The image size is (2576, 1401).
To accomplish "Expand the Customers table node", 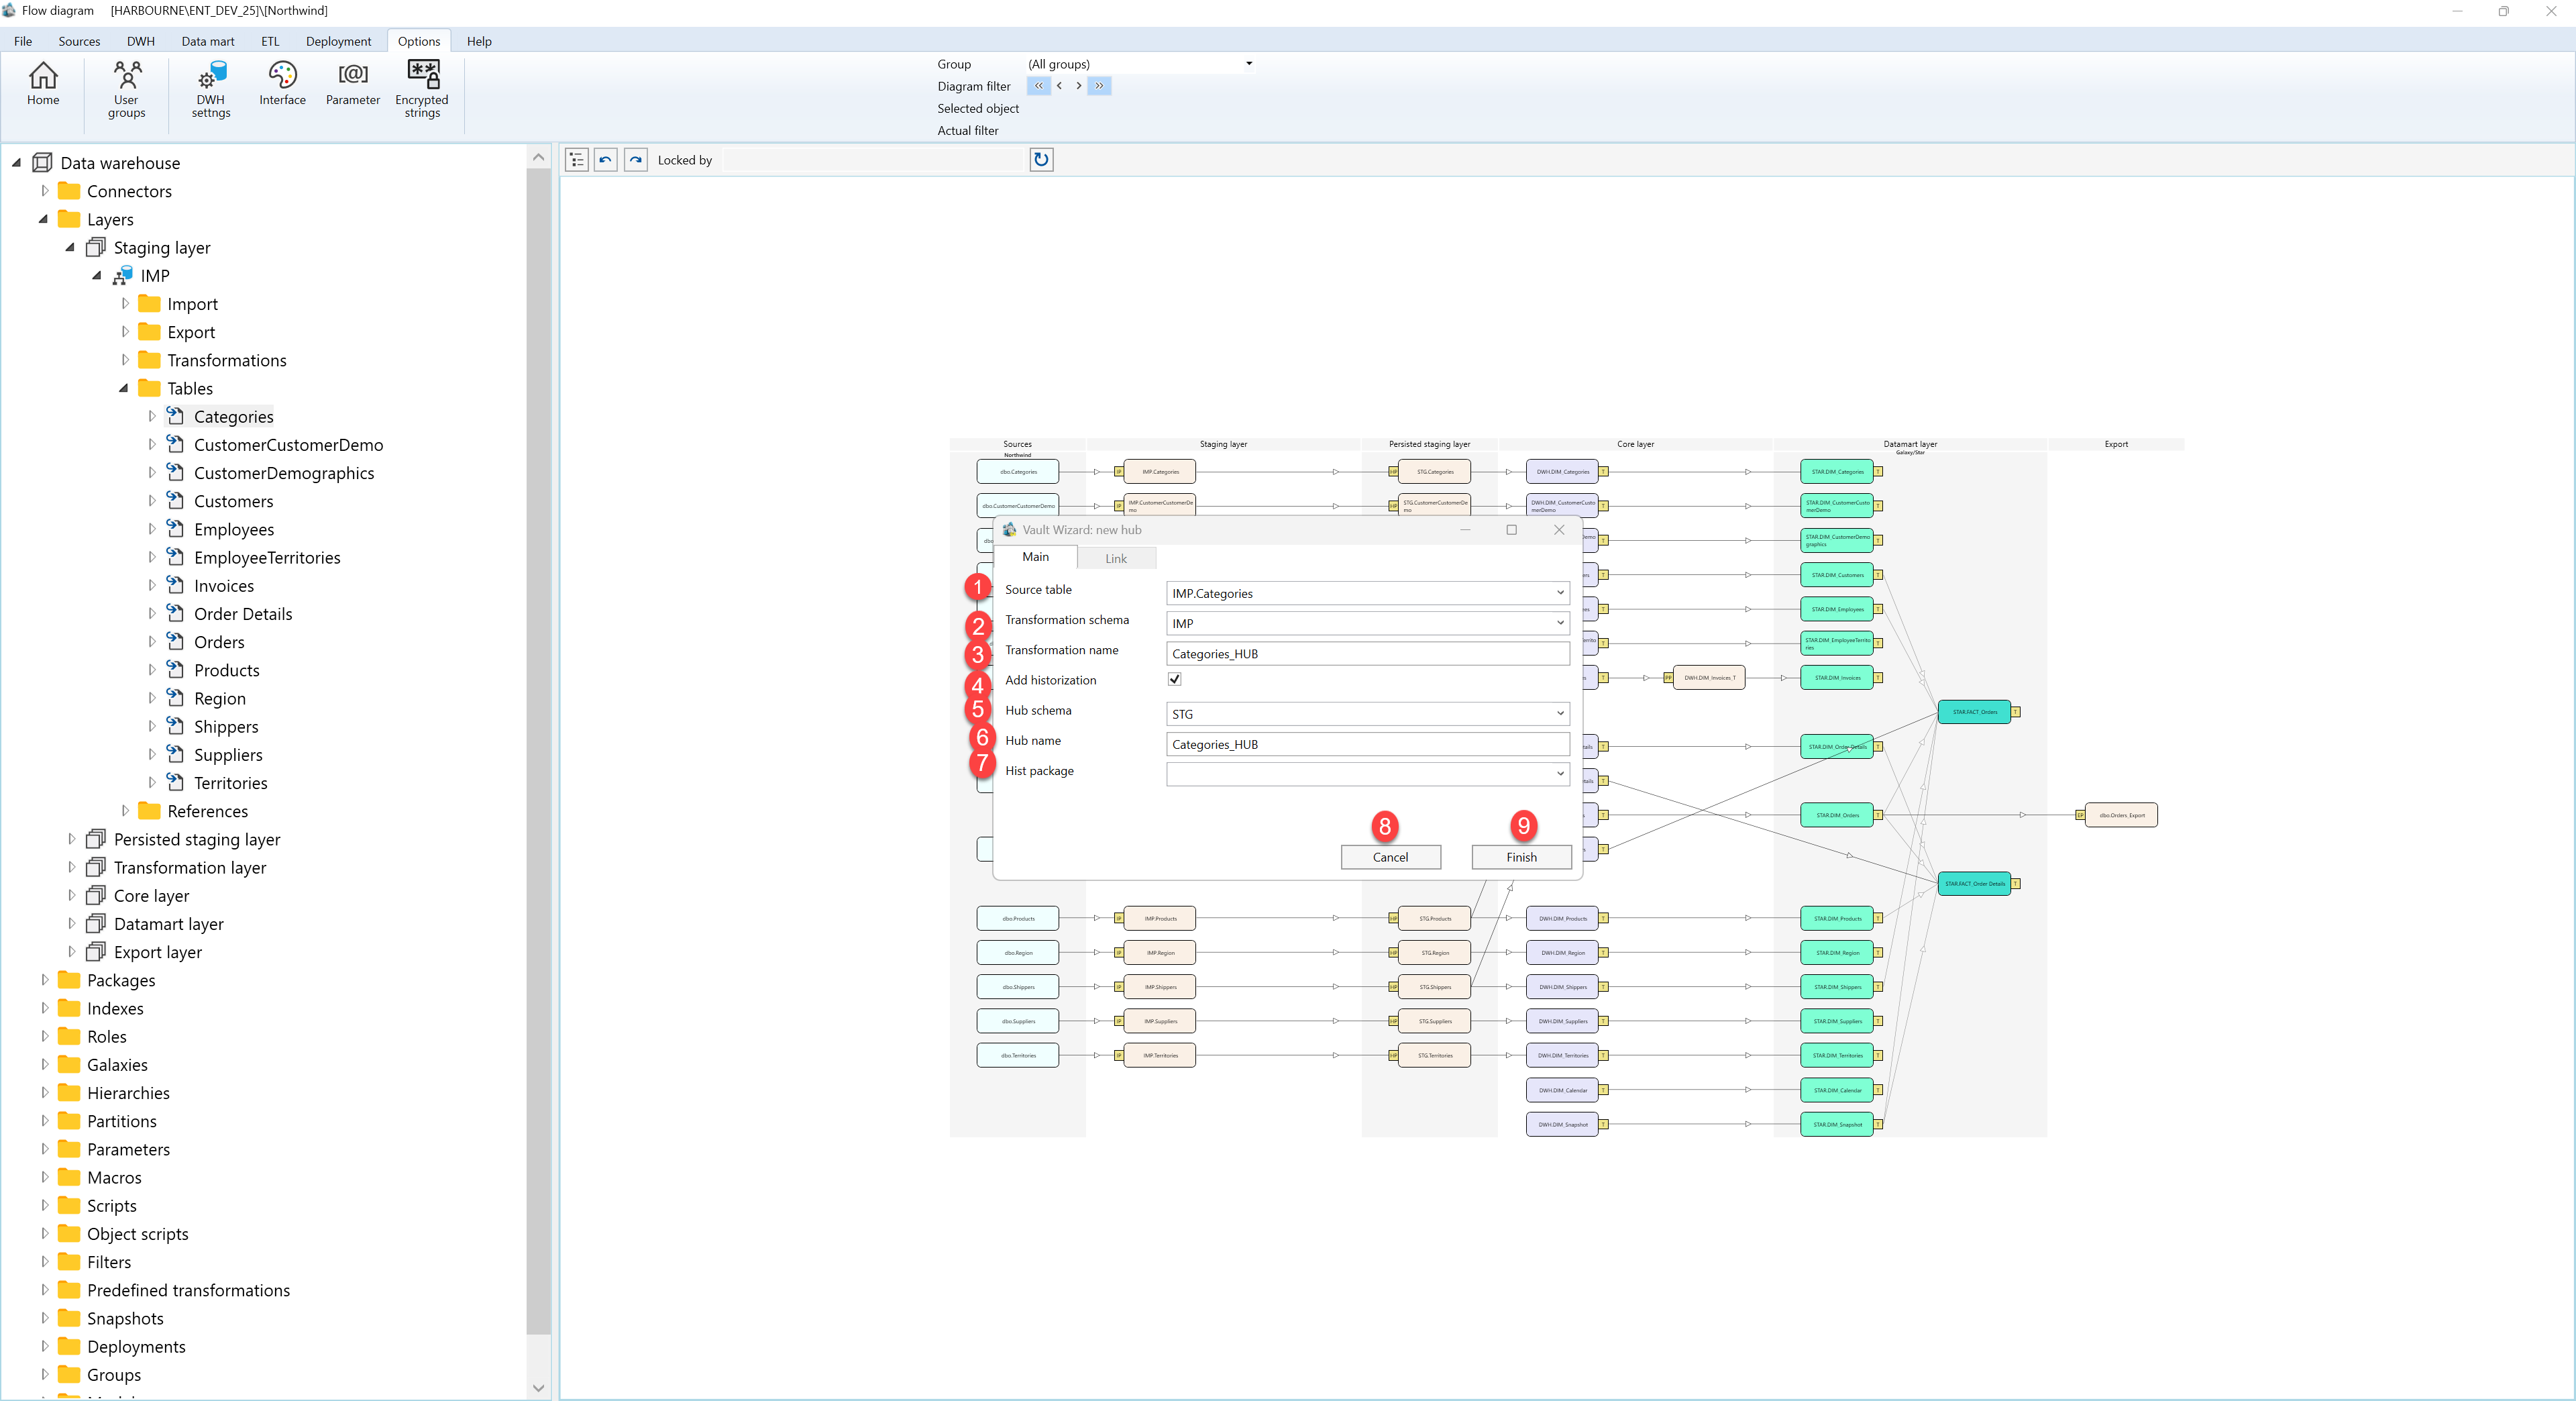I will coord(151,501).
